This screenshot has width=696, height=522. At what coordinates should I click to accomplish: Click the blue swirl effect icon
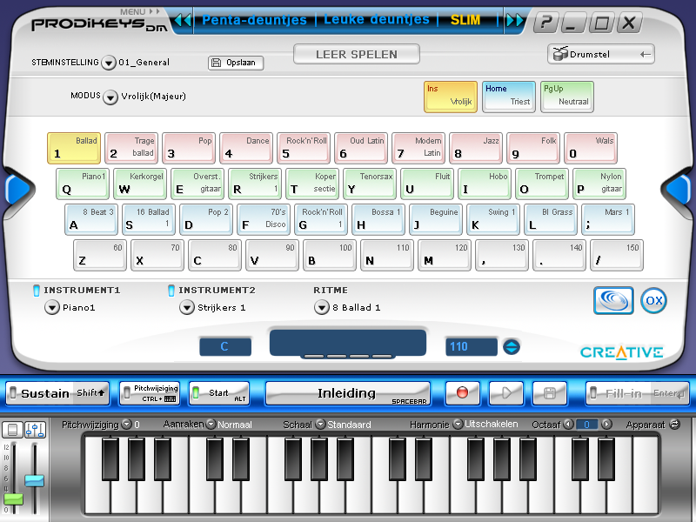[613, 300]
